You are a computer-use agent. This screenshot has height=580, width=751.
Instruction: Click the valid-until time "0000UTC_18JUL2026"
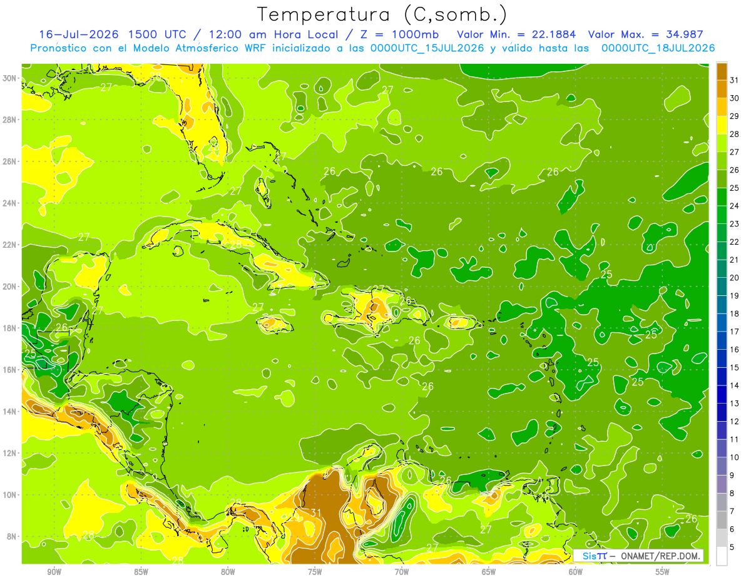coord(658,48)
